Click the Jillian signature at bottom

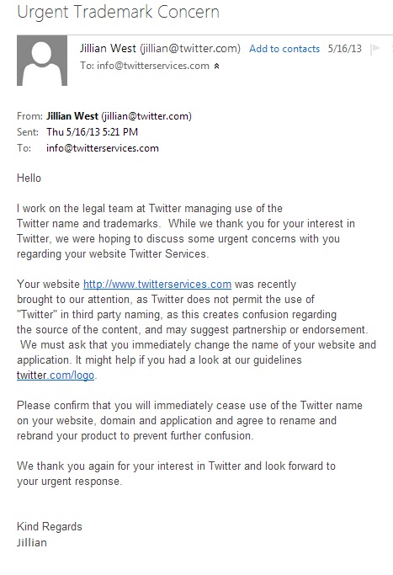point(32,542)
